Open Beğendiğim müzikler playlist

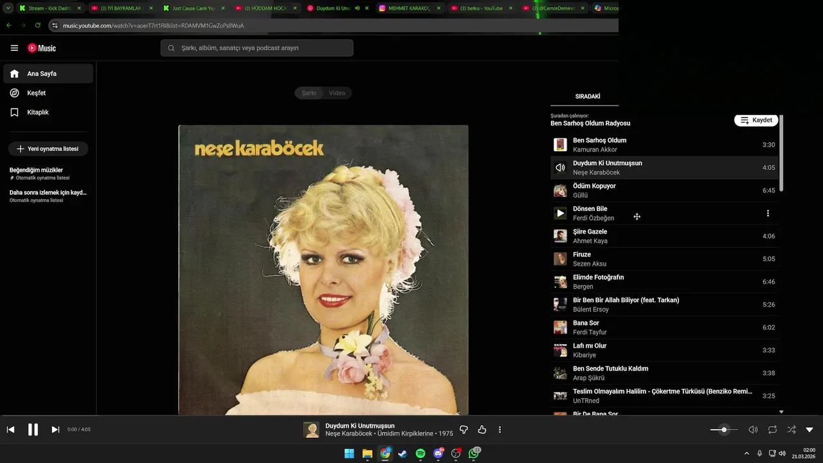click(48, 173)
